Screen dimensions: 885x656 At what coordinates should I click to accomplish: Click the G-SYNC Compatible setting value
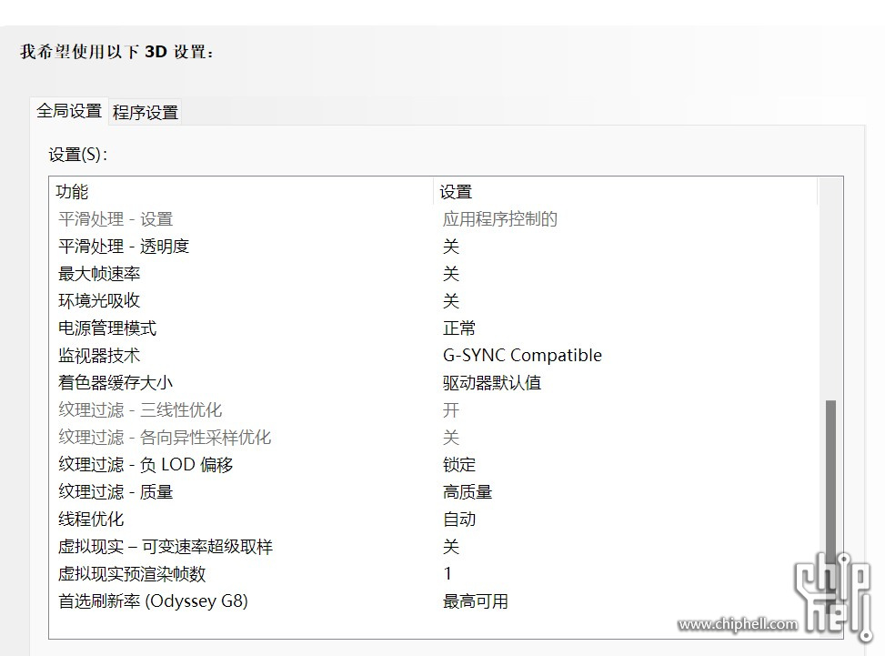(x=522, y=355)
